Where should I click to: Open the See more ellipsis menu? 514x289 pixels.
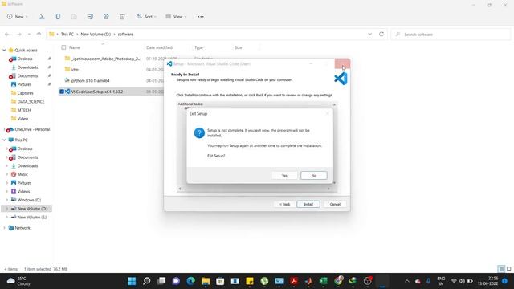[x=201, y=17]
